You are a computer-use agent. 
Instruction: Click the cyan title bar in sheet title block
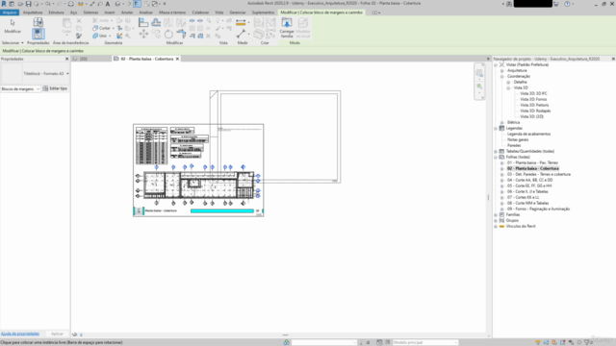pyautogui.click(x=222, y=211)
